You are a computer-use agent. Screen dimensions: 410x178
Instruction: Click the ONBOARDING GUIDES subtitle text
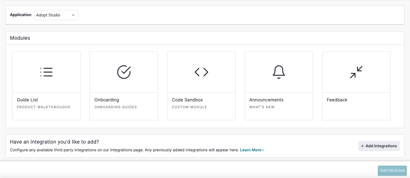[x=116, y=107]
